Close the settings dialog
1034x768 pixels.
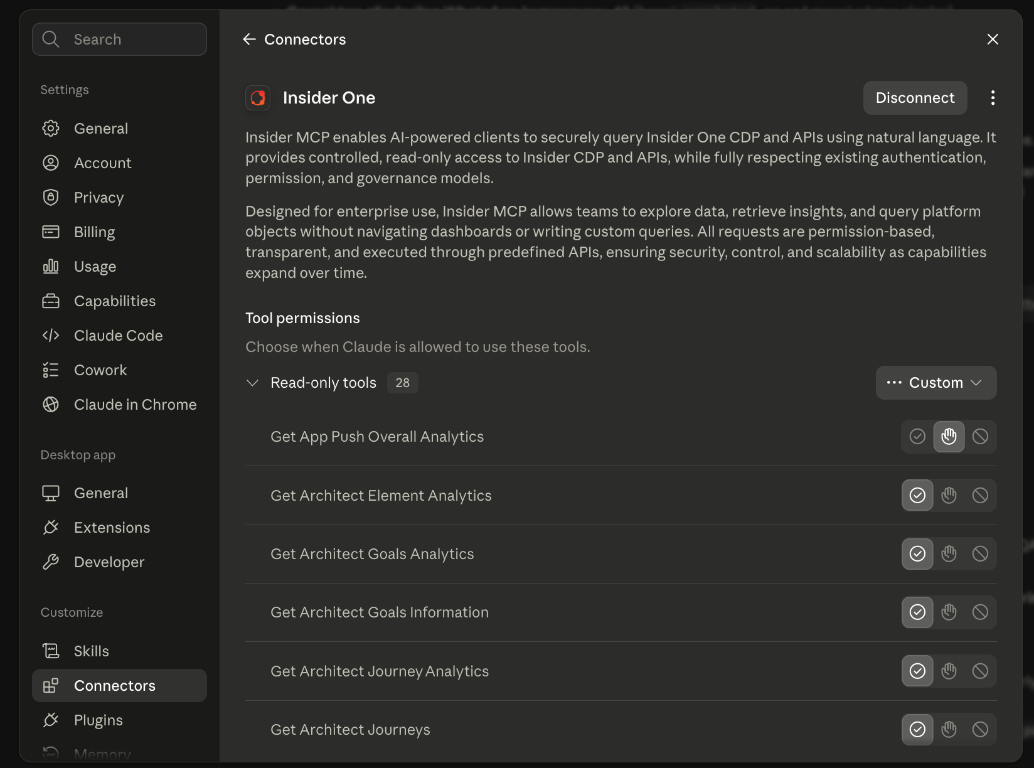coord(993,39)
